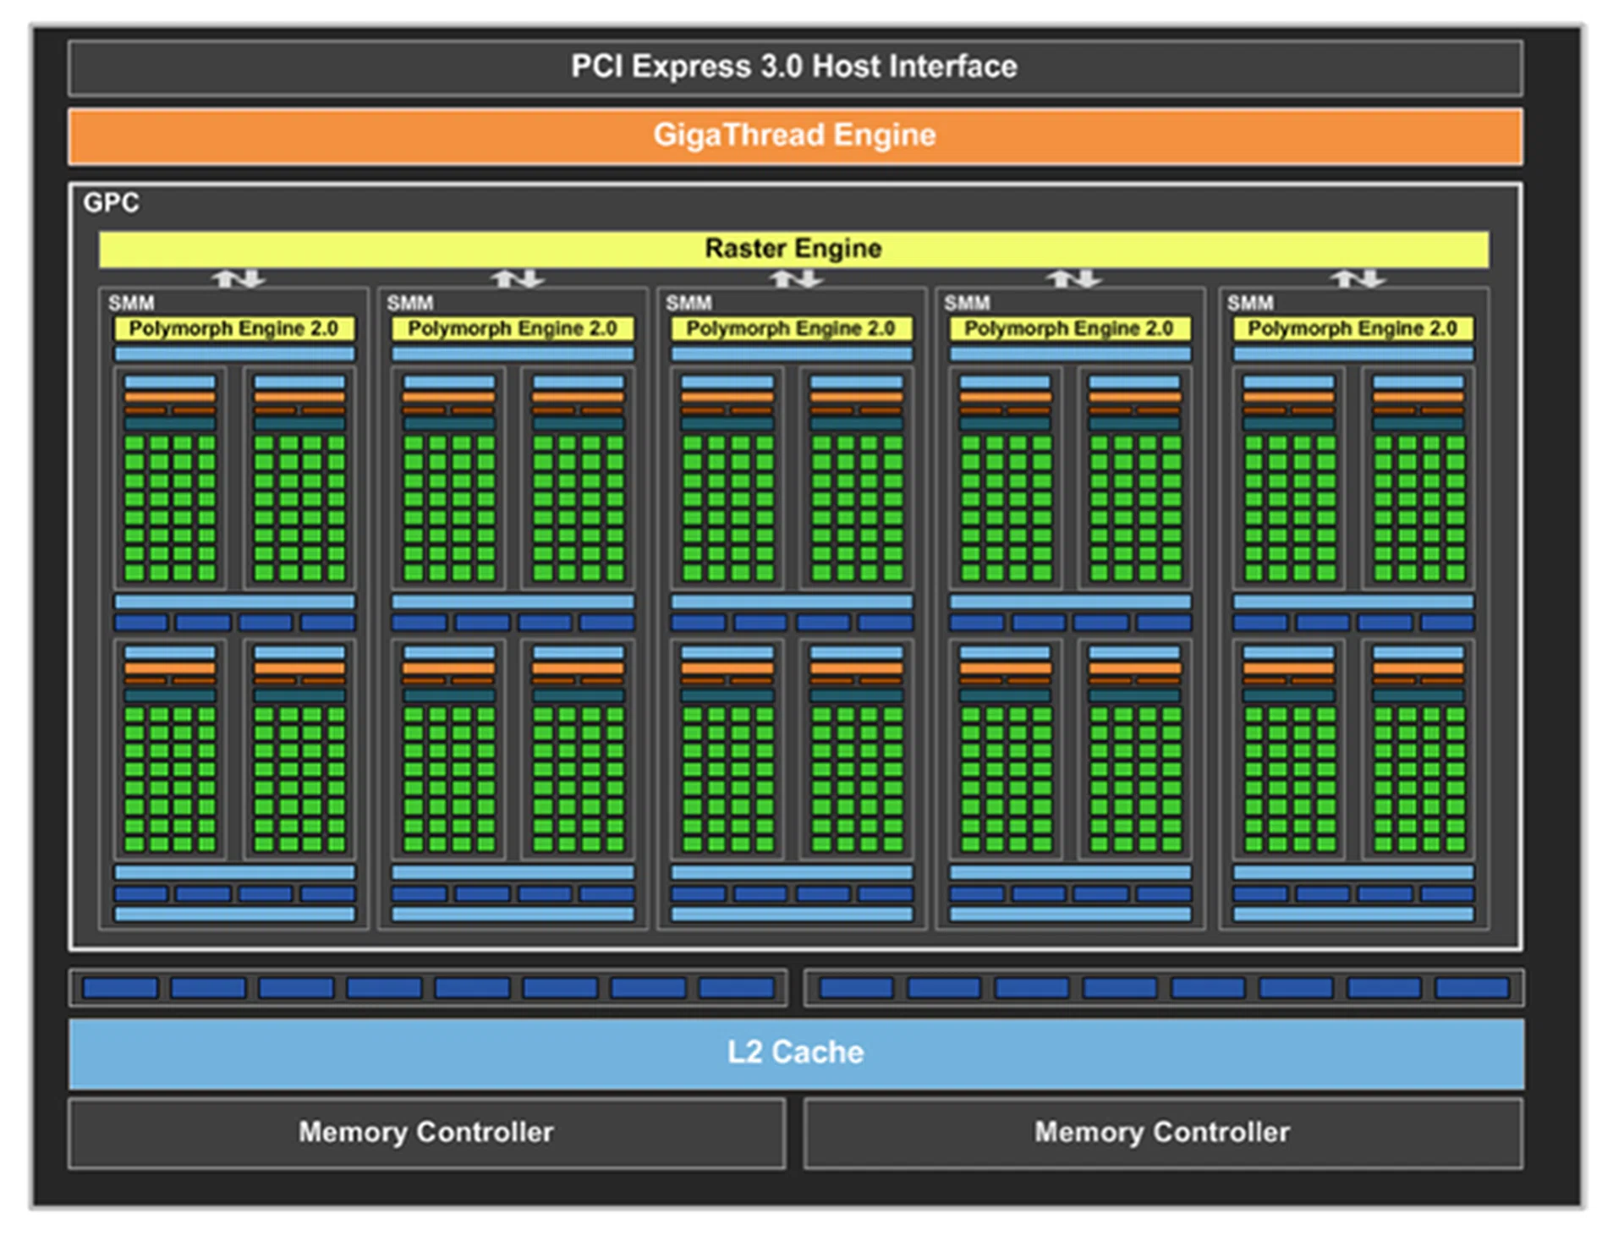Image resolution: width=1624 pixels, height=1236 pixels.
Task: Click the PCI Express 3.0 Host Interface block
Action: [x=794, y=67]
